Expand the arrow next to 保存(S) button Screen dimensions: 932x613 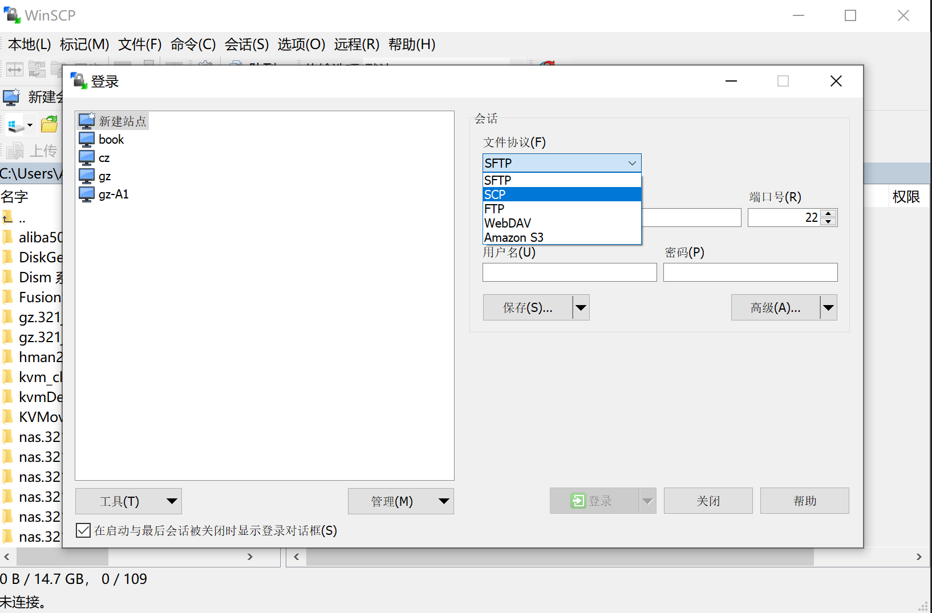pos(581,308)
